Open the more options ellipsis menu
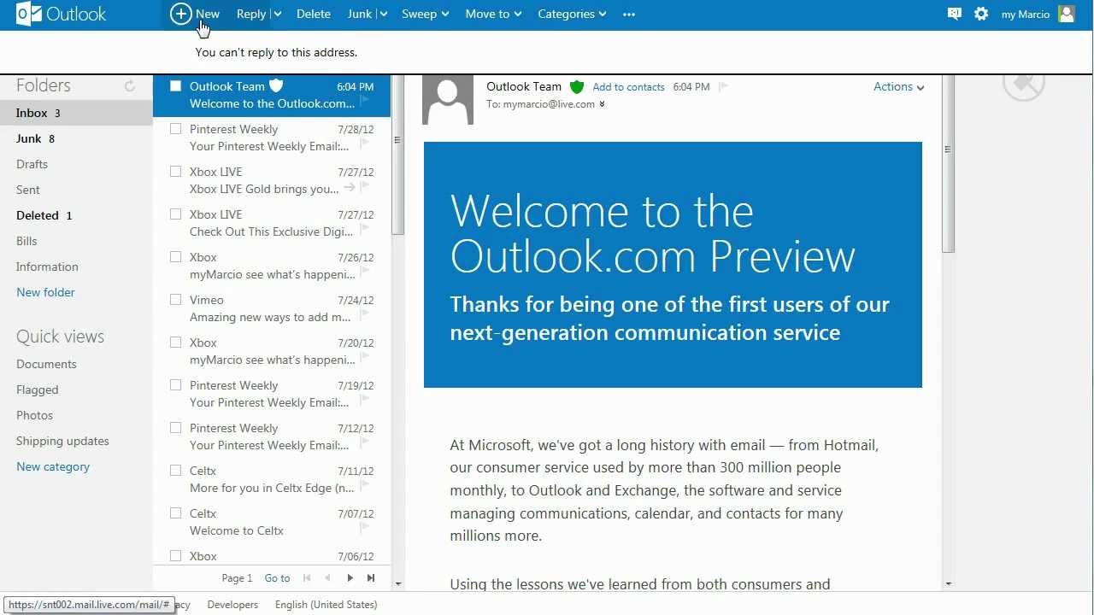The image size is (1094, 615). [x=629, y=14]
